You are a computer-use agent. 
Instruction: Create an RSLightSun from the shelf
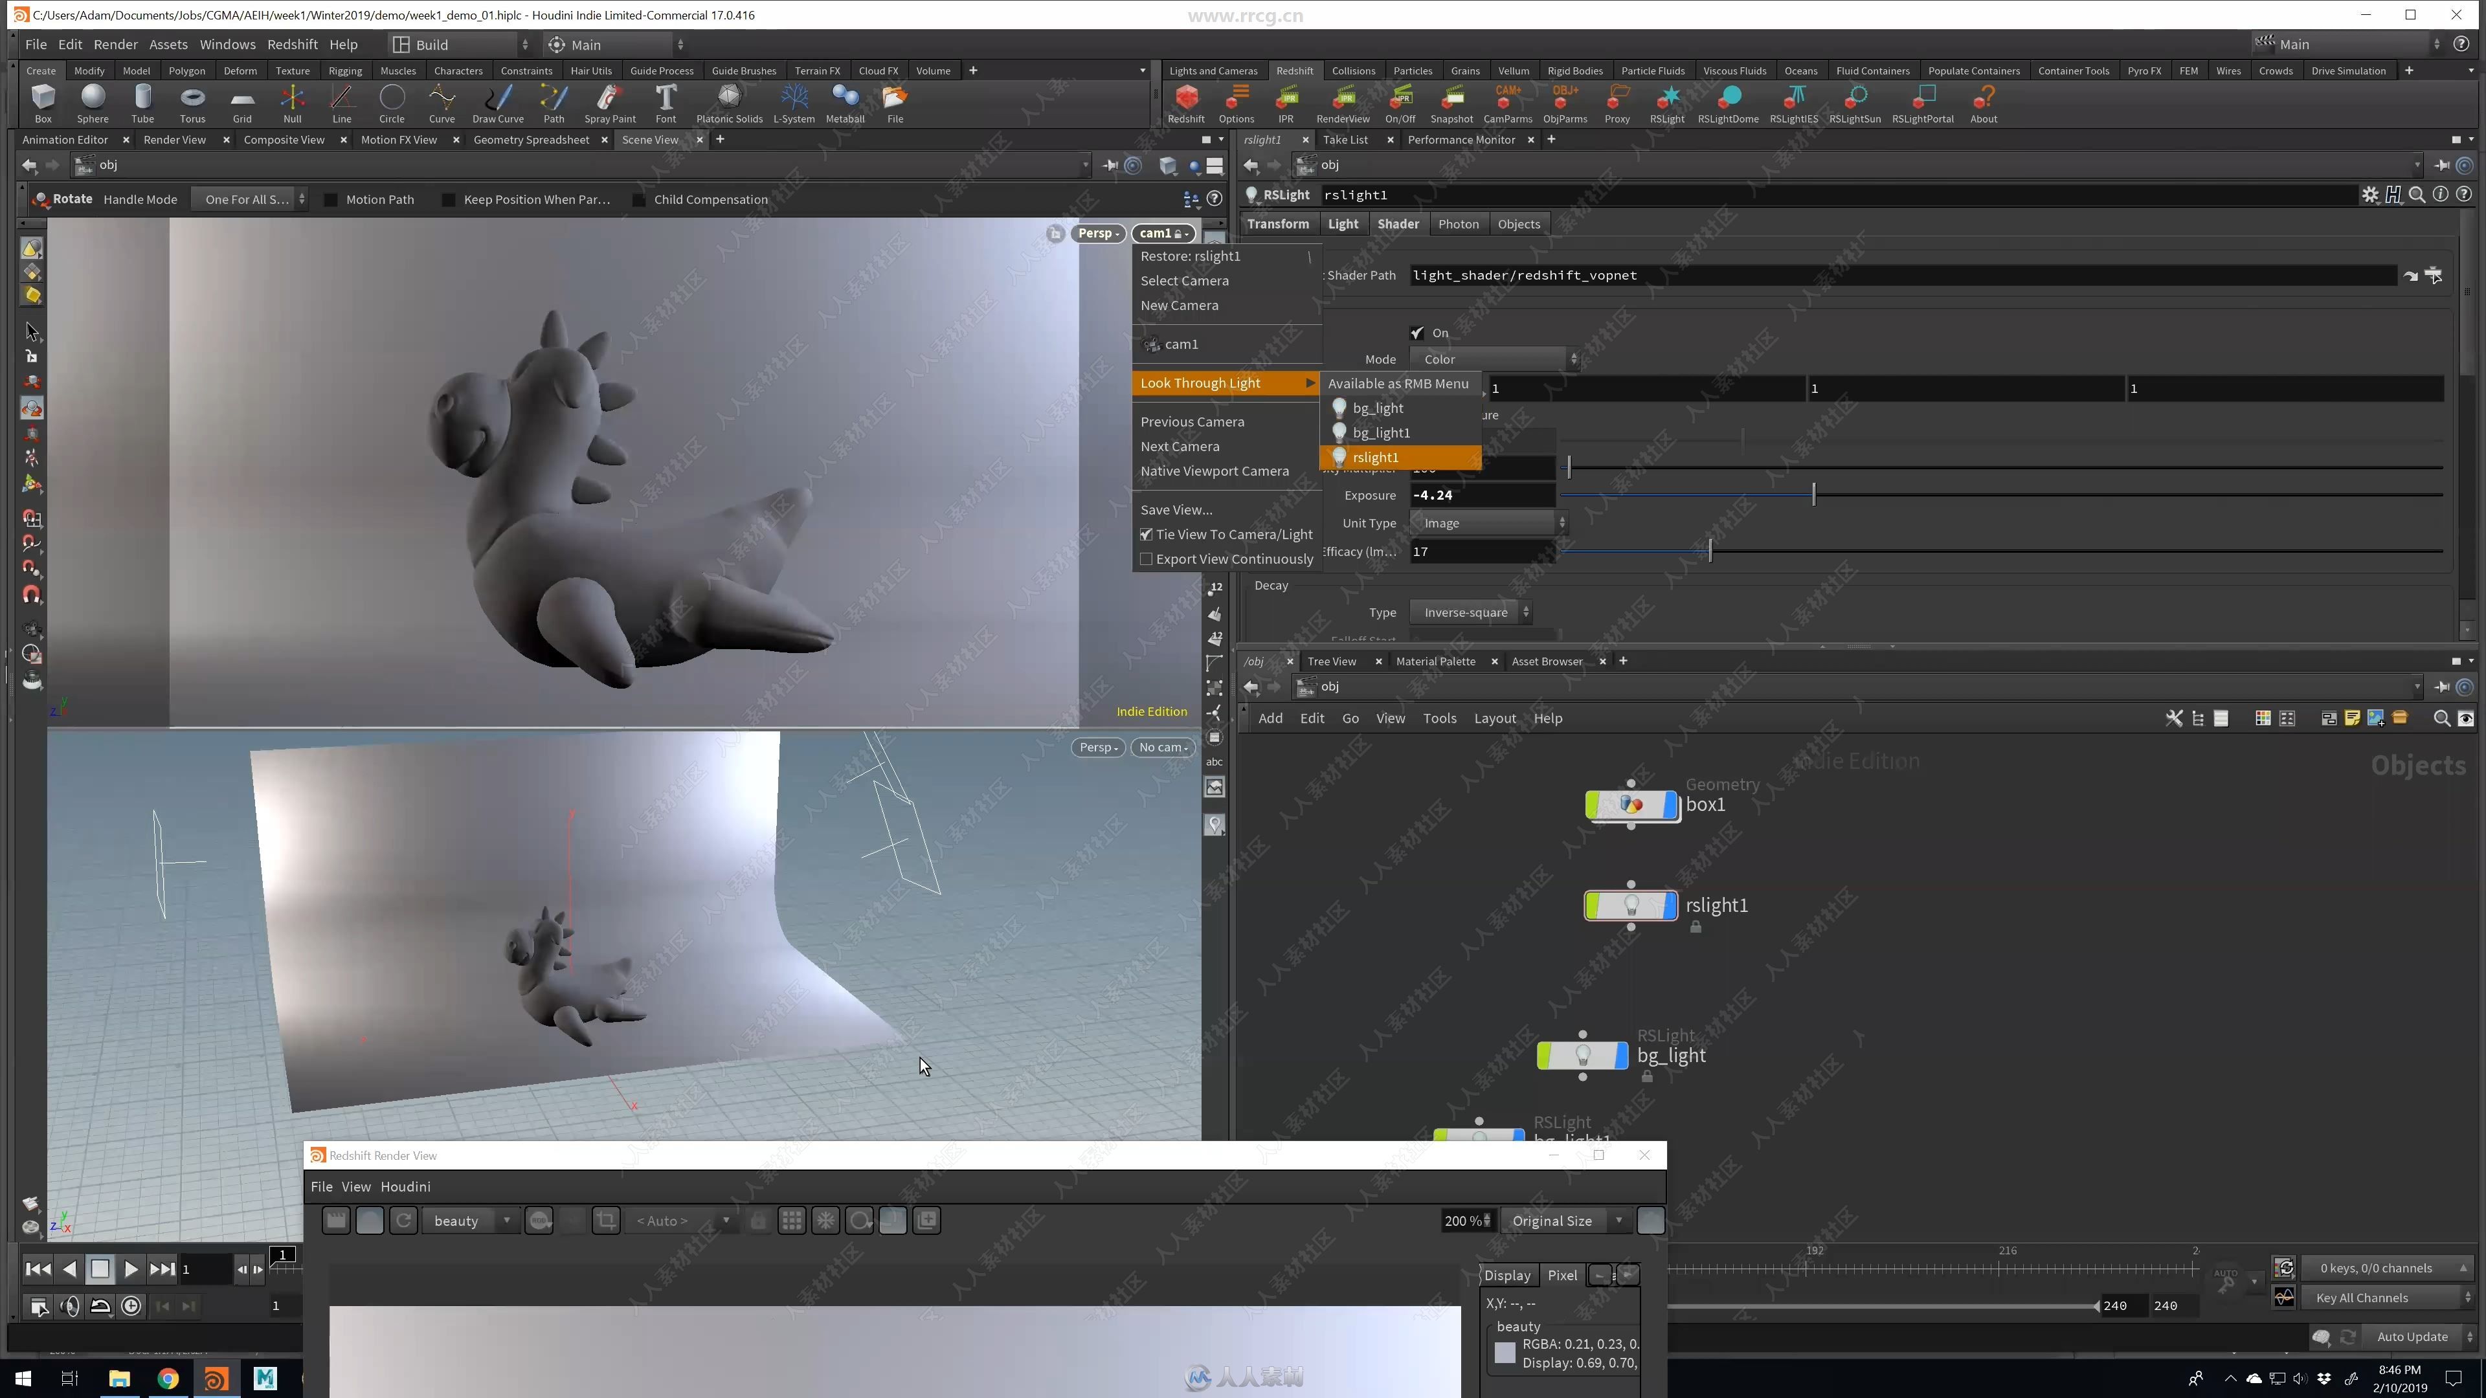click(1854, 104)
